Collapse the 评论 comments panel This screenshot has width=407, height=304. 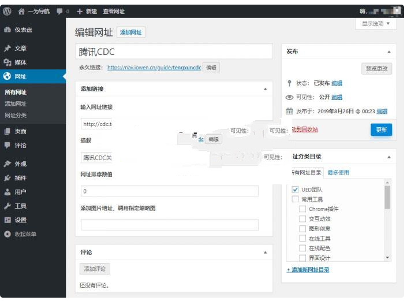point(265,253)
